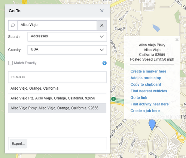186x158 pixels.
Task: Focus the Aliso Viejo search field
Action: [x=57, y=25]
